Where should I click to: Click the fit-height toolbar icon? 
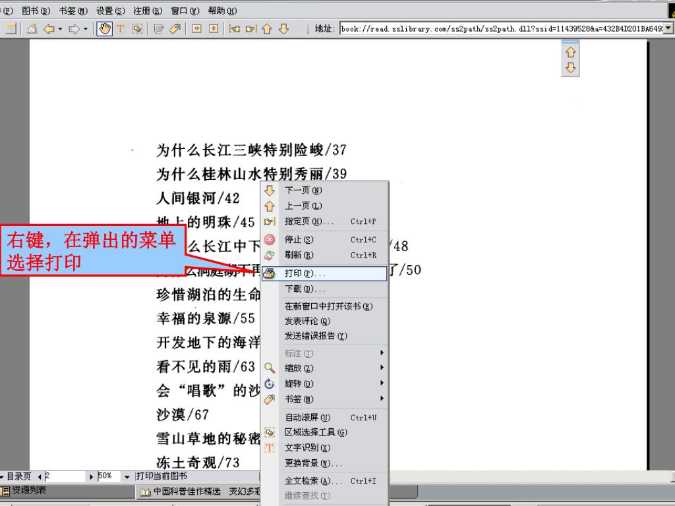pos(214,29)
